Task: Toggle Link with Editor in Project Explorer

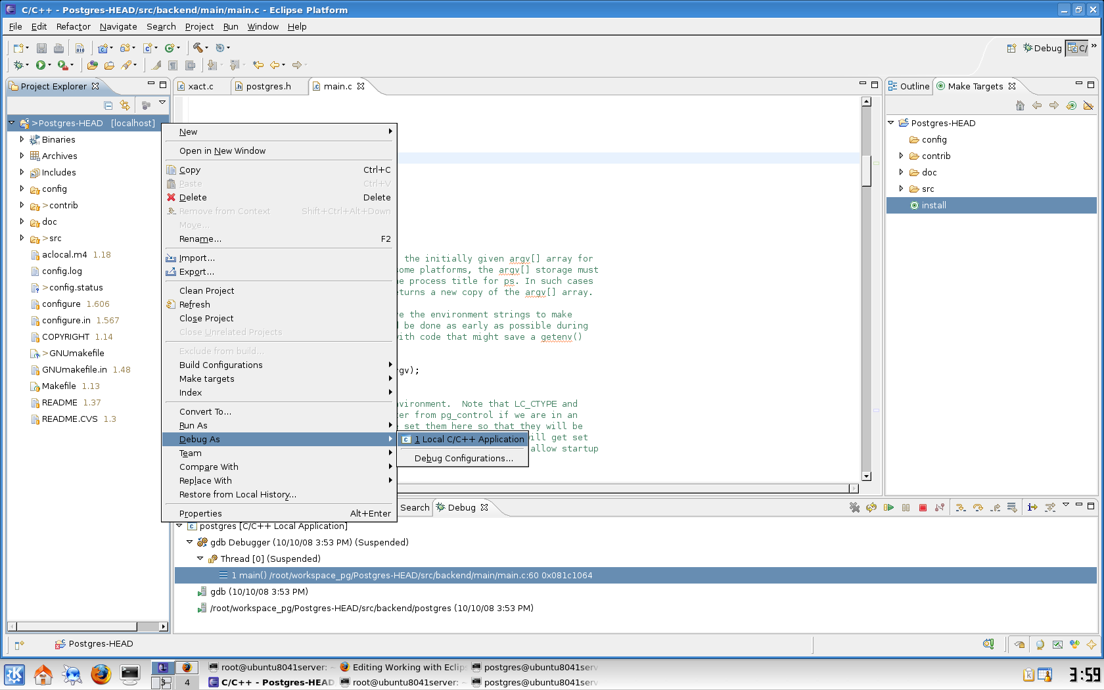Action: coord(125,105)
